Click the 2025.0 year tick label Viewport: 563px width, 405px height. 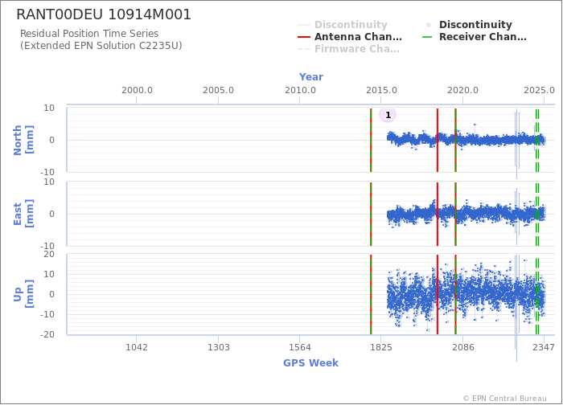pyautogui.click(x=539, y=90)
